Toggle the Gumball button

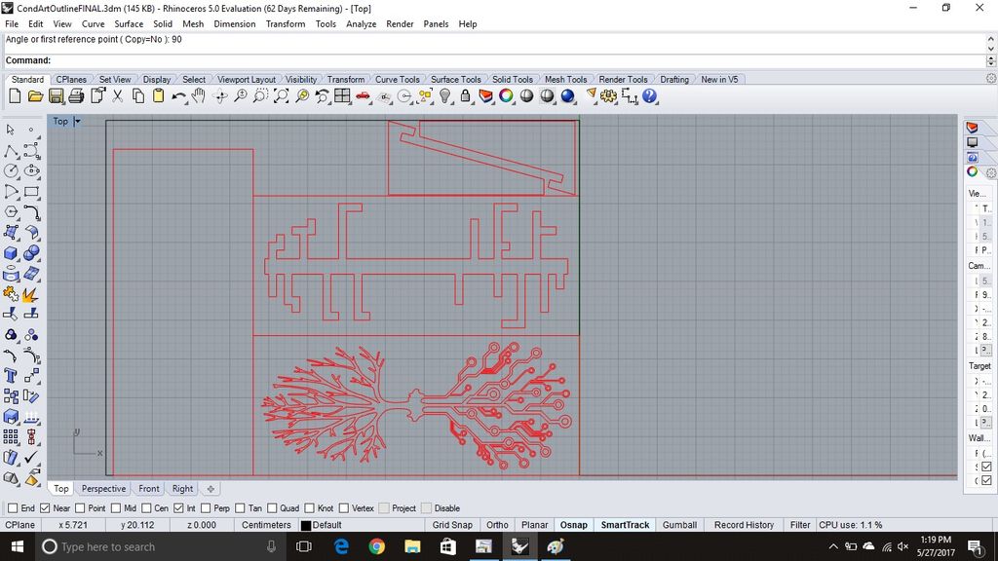click(679, 525)
